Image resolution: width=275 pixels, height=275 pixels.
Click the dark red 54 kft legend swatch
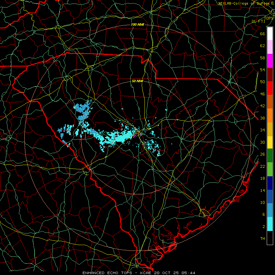270,74
